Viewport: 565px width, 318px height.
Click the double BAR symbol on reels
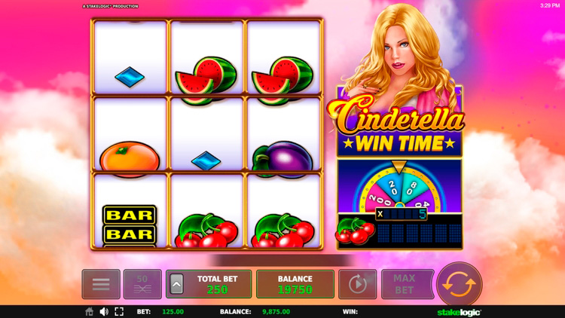[130, 225]
